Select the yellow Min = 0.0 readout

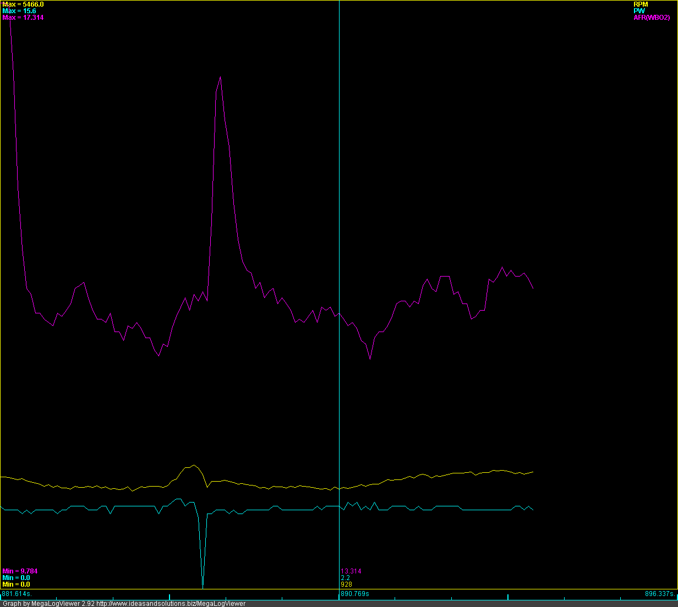17,584
